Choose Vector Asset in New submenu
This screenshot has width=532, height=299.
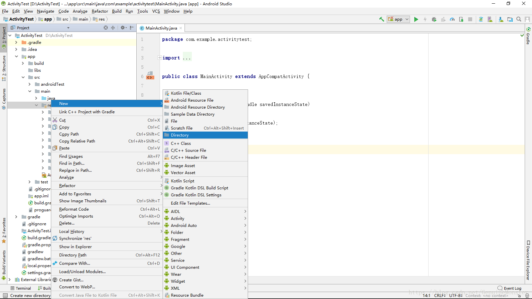pos(205,173)
